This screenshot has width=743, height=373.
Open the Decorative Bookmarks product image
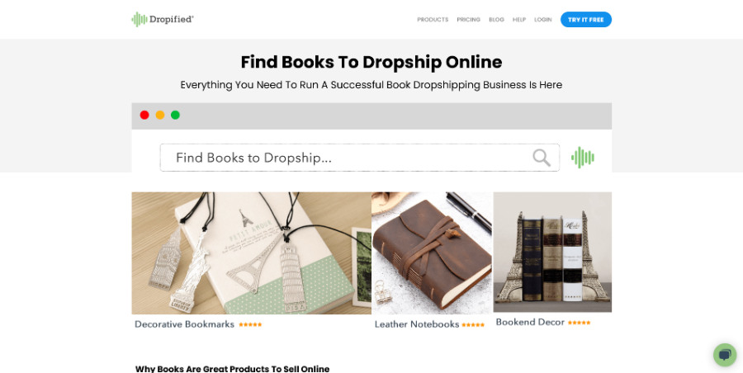click(x=252, y=253)
